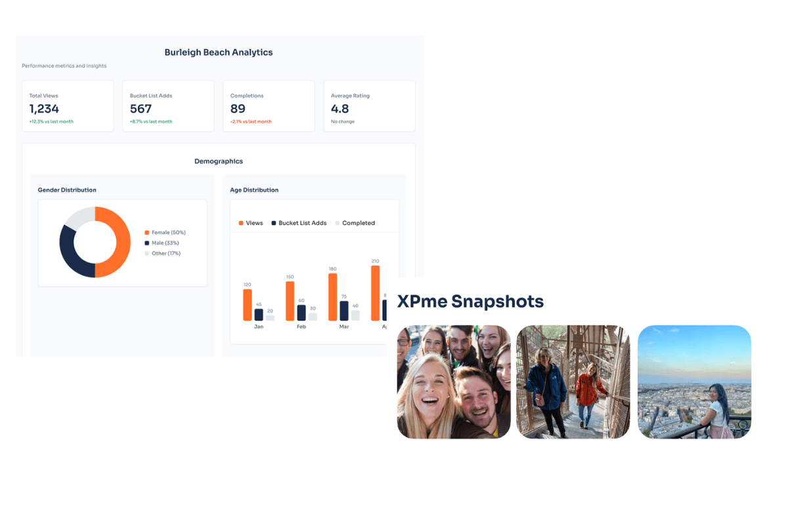This screenshot has width=788, height=520.
Task: Select the Completions stat card
Action: coord(269,106)
